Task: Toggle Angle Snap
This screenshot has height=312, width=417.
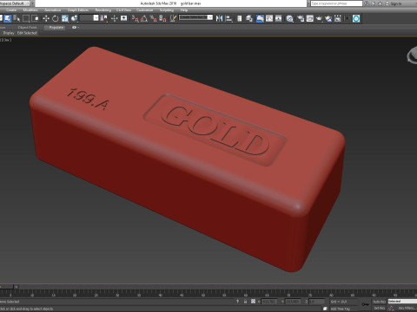Action: point(144,18)
